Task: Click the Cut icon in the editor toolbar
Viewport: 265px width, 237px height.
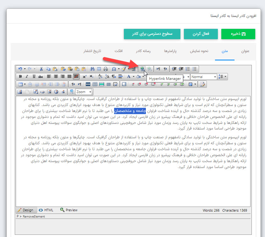Action: click(x=41, y=69)
